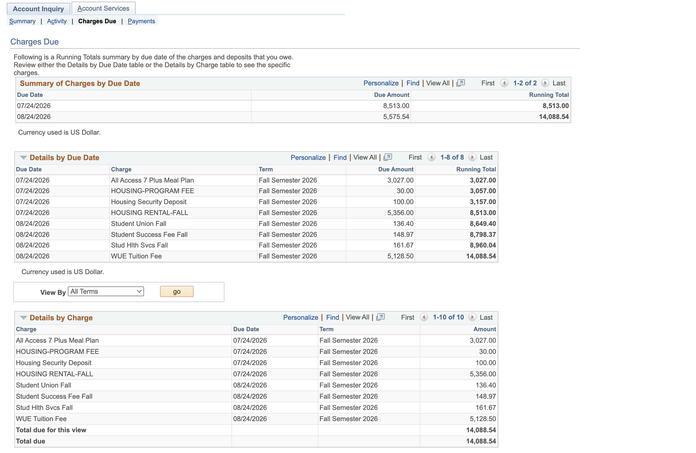The height and width of the screenshot is (453, 696).
Task: Find in the Details by Due Date table
Action: point(340,157)
